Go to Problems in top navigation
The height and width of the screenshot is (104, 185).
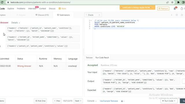(x=21, y=8)
